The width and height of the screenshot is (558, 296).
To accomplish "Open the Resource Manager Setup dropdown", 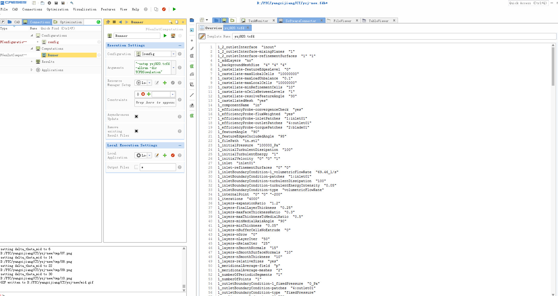I will click(150, 83).
